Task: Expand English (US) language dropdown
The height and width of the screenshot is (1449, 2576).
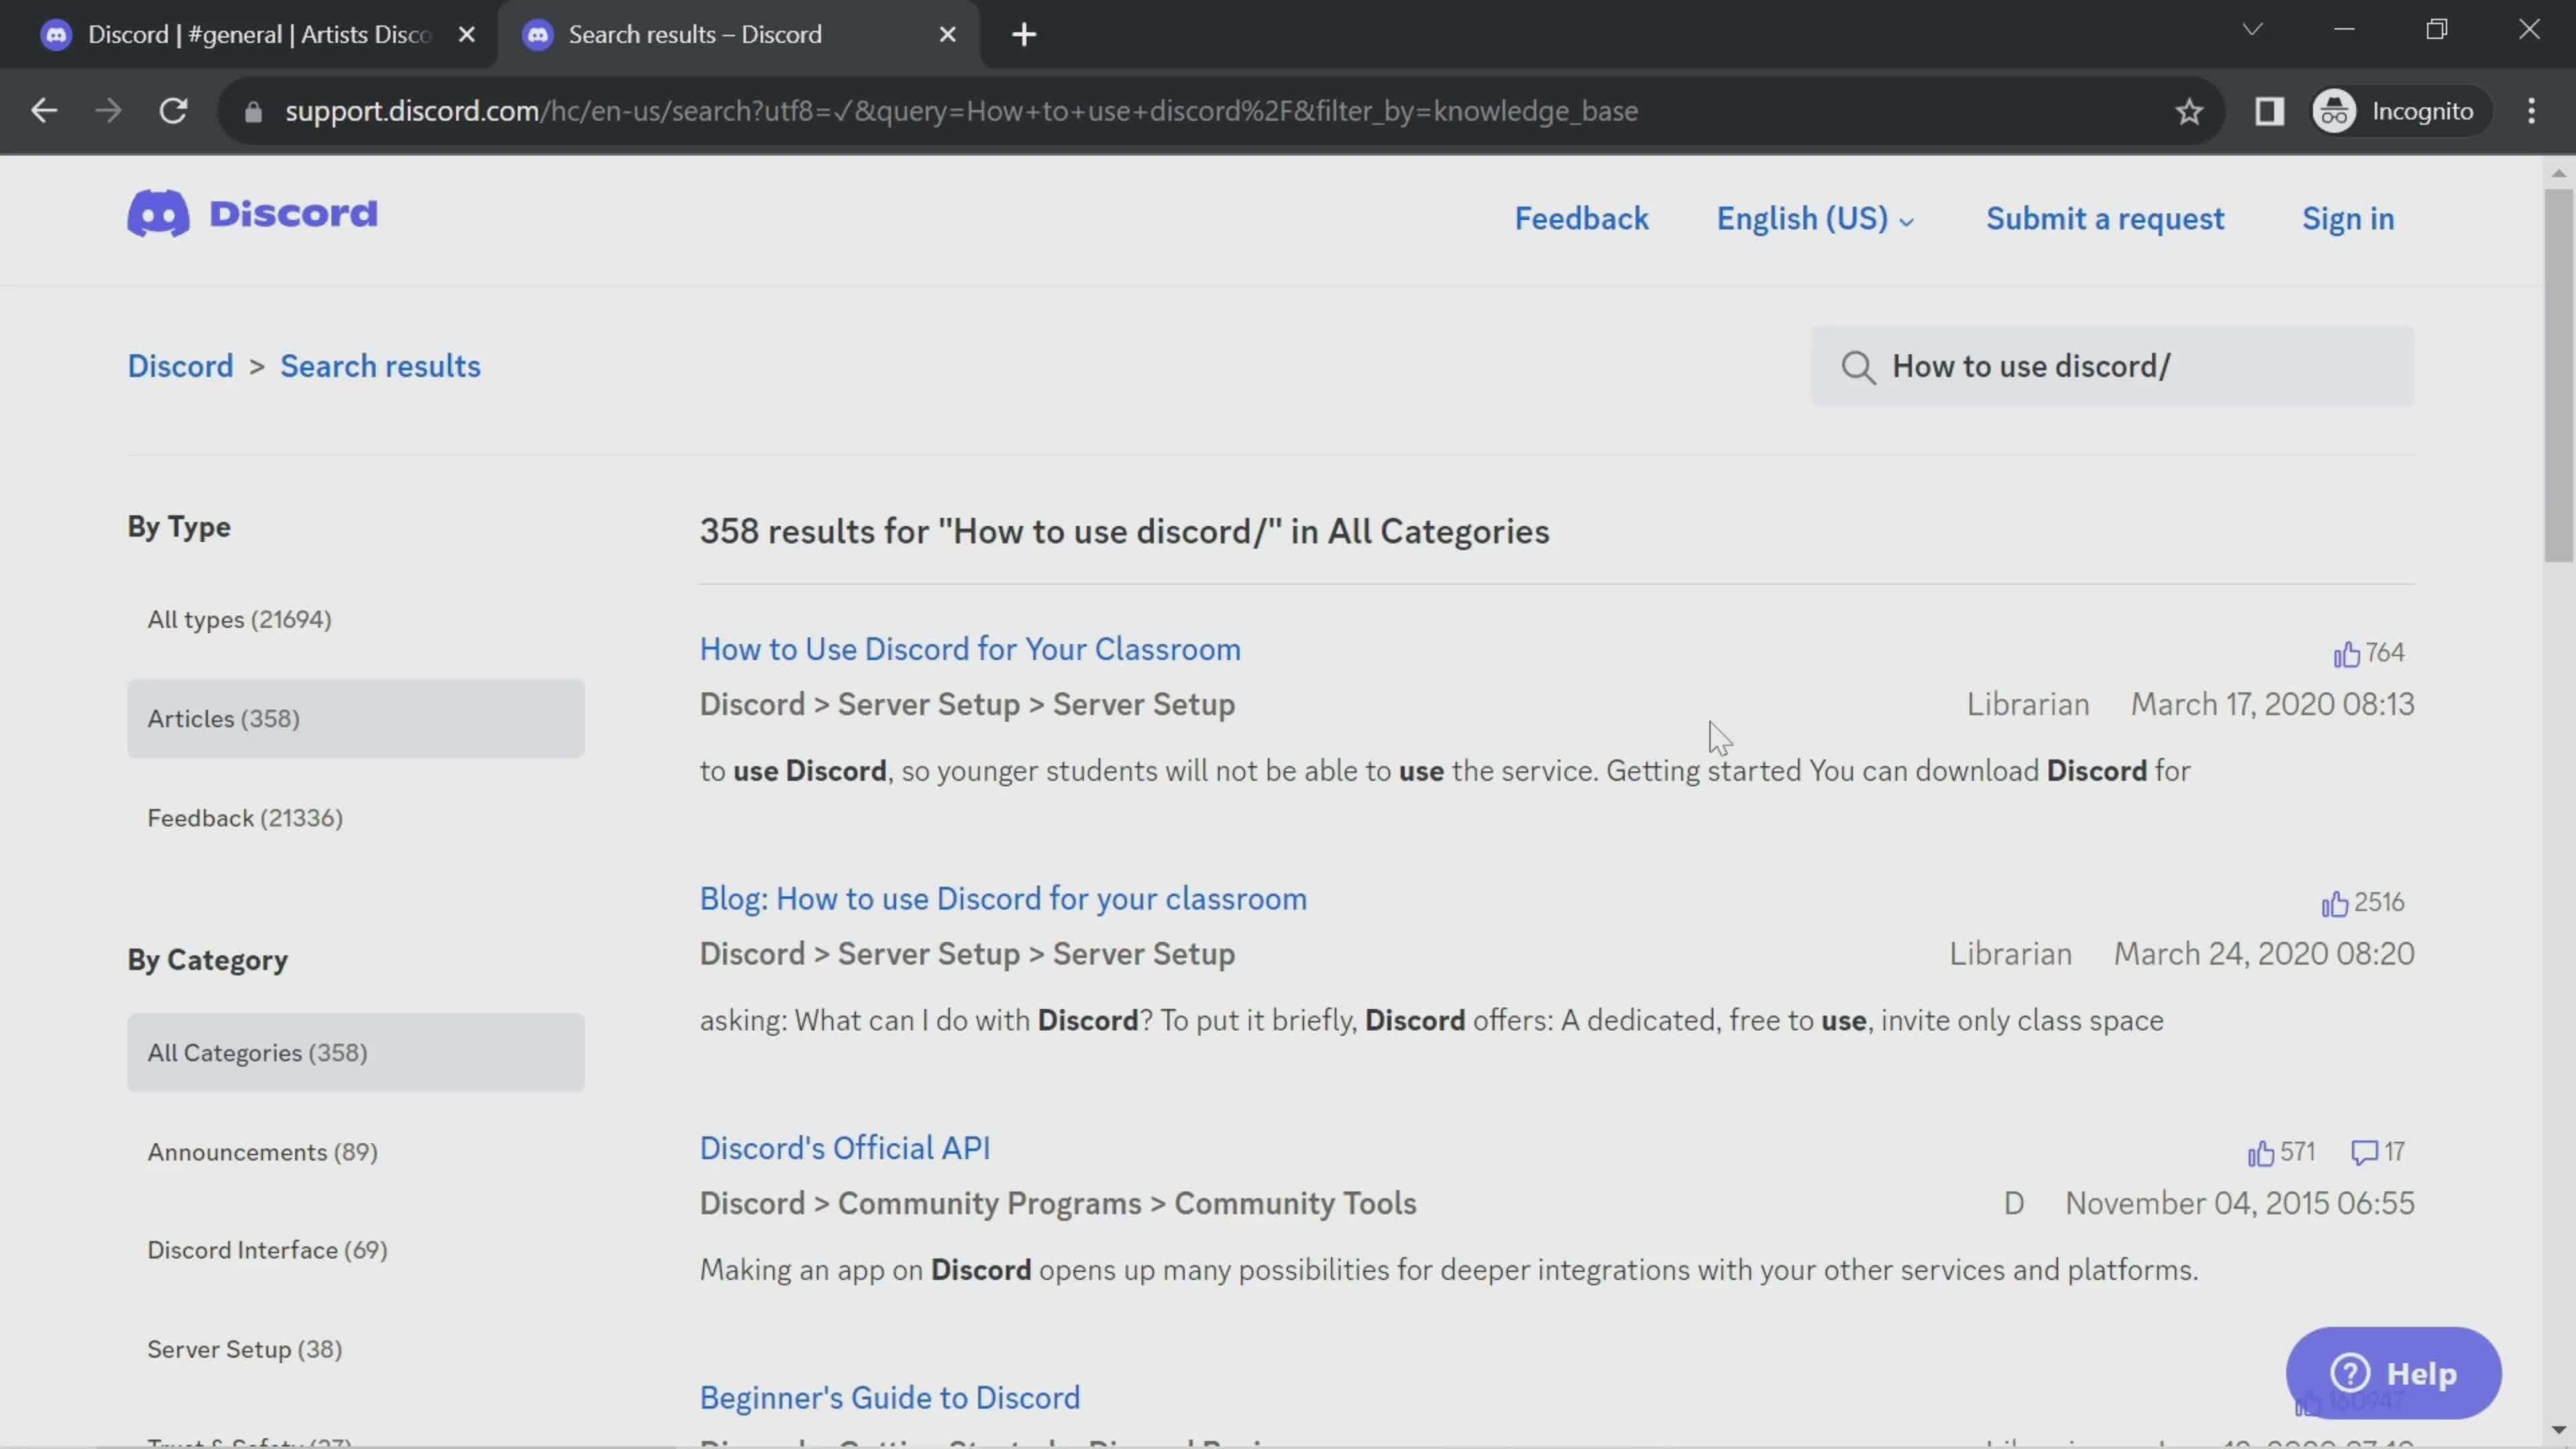Action: 1815,219
